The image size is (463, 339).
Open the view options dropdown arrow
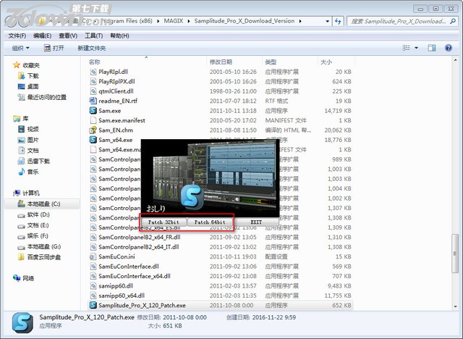pyautogui.click(x=417, y=48)
